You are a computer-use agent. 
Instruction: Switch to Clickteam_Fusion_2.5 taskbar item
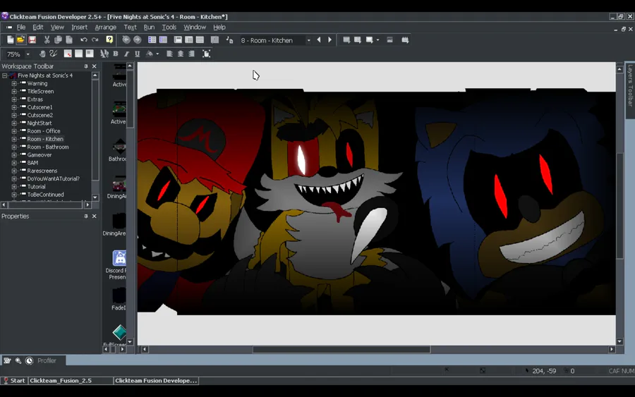click(71, 380)
